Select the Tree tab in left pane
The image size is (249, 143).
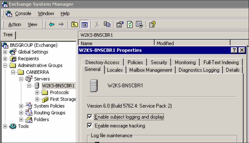point(8,35)
